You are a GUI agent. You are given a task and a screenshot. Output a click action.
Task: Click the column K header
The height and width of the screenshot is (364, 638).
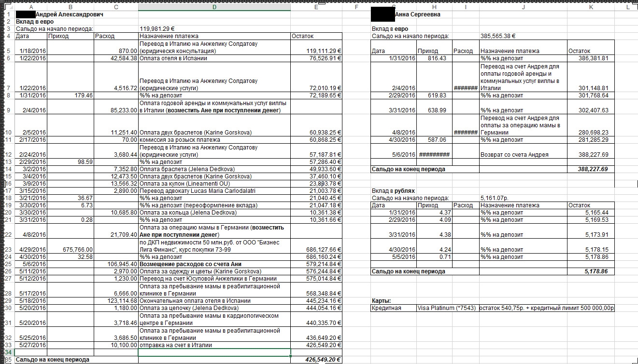tap(590, 7)
